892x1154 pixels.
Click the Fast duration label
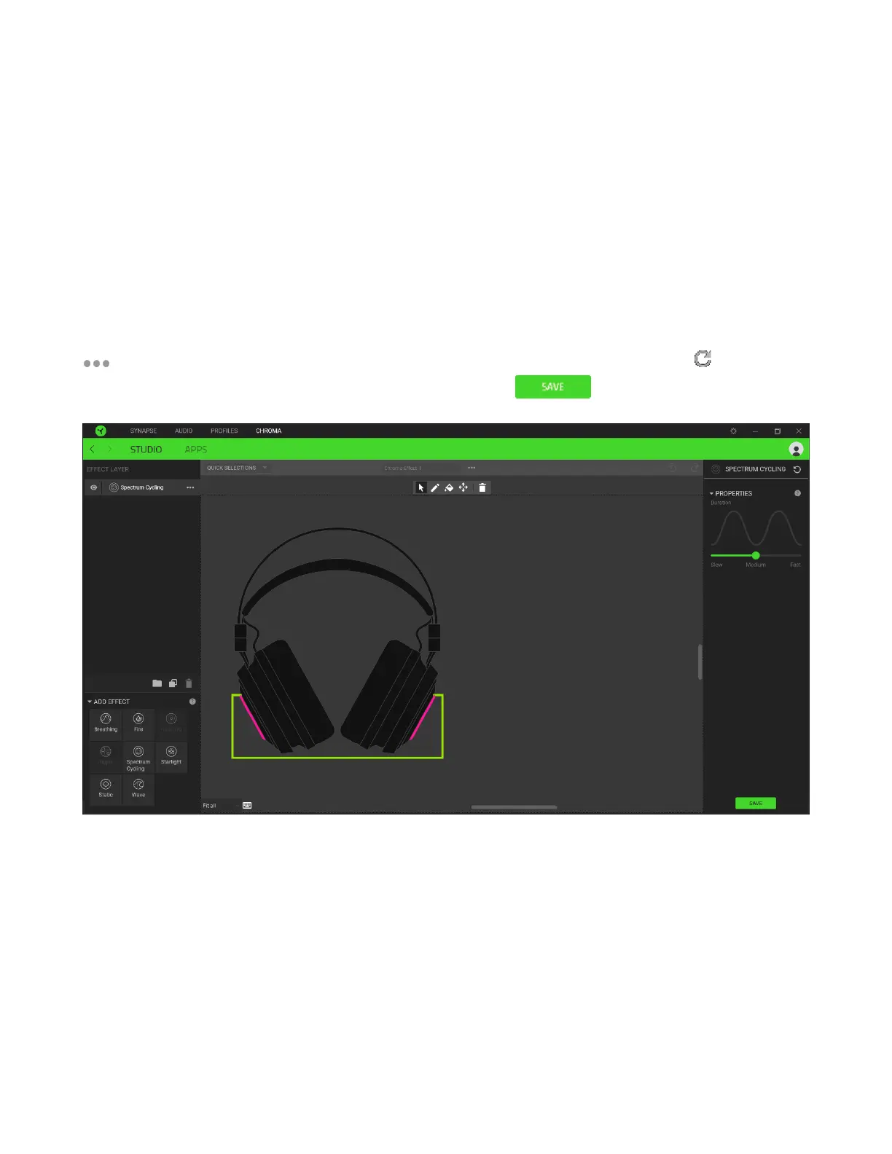(x=795, y=565)
